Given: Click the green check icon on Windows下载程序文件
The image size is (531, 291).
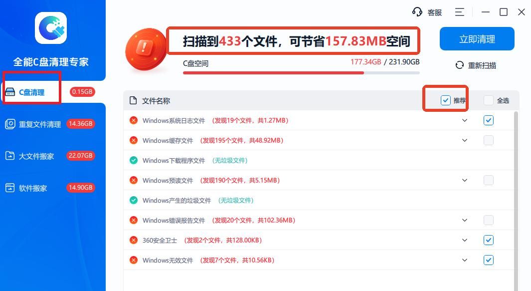Looking at the screenshot, I should click(x=133, y=160).
